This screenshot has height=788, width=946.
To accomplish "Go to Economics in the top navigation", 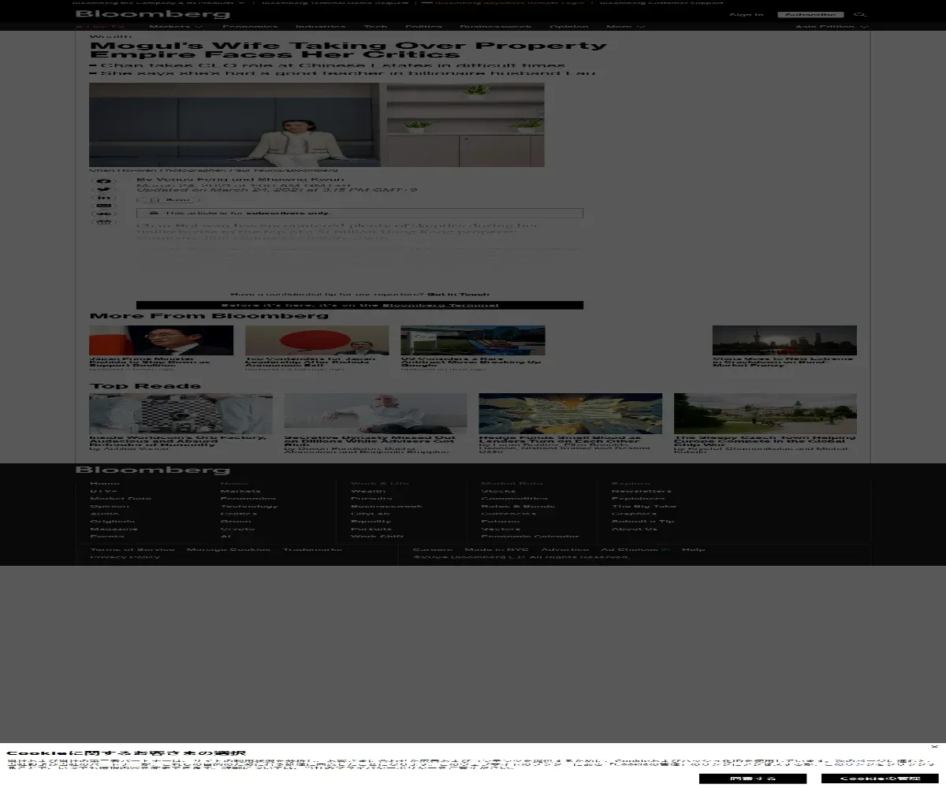I will tap(249, 27).
